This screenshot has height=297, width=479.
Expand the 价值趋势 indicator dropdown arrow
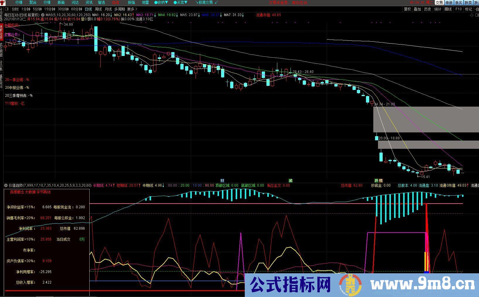tap(6, 185)
